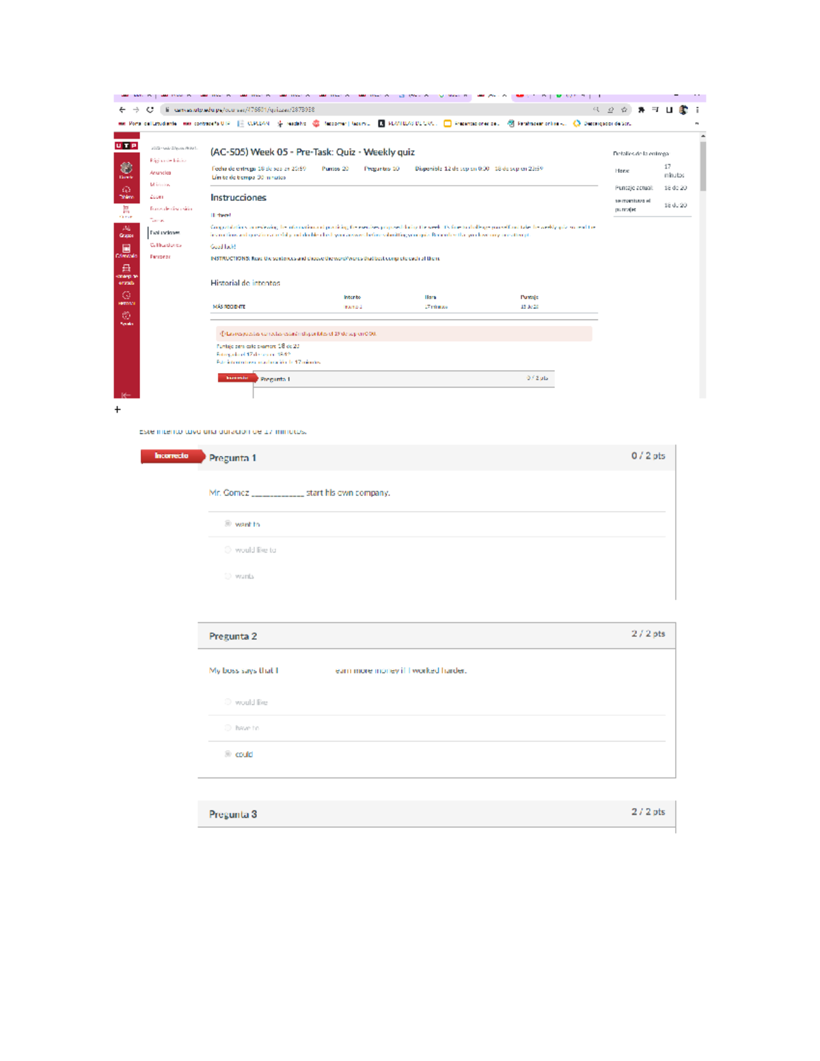The image size is (820, 1061).
Task: Open the browser extensions puzzle icon
Action: [641, 110]
